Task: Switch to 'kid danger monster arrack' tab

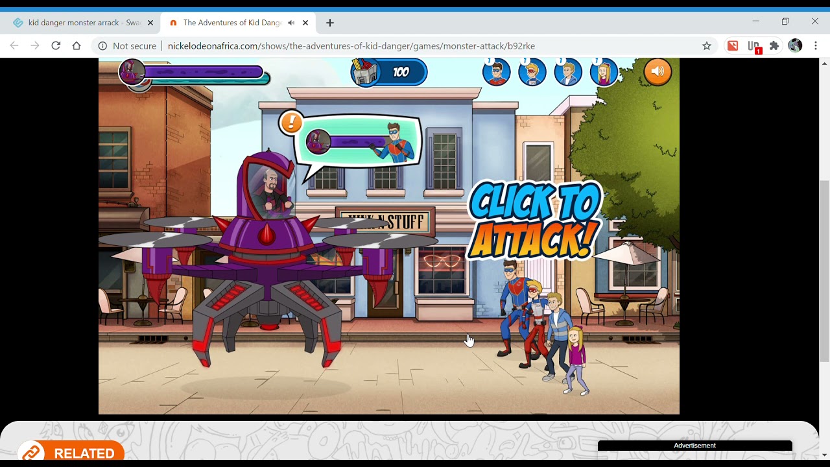Action: click(84, 23)
